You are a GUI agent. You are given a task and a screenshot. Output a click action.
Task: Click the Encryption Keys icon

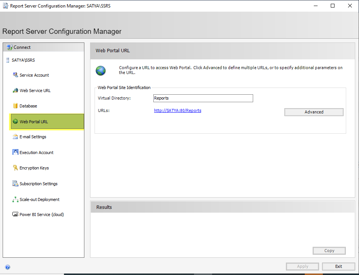(15, 168)
